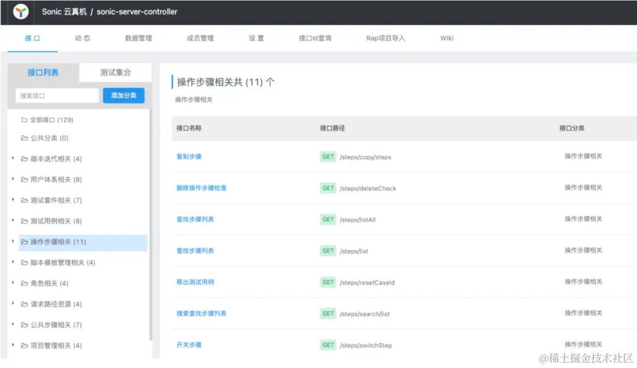637x368 pixels.
Task: Click the 添加分类 button
Action: pyautogui.click(x=123, y=96)
